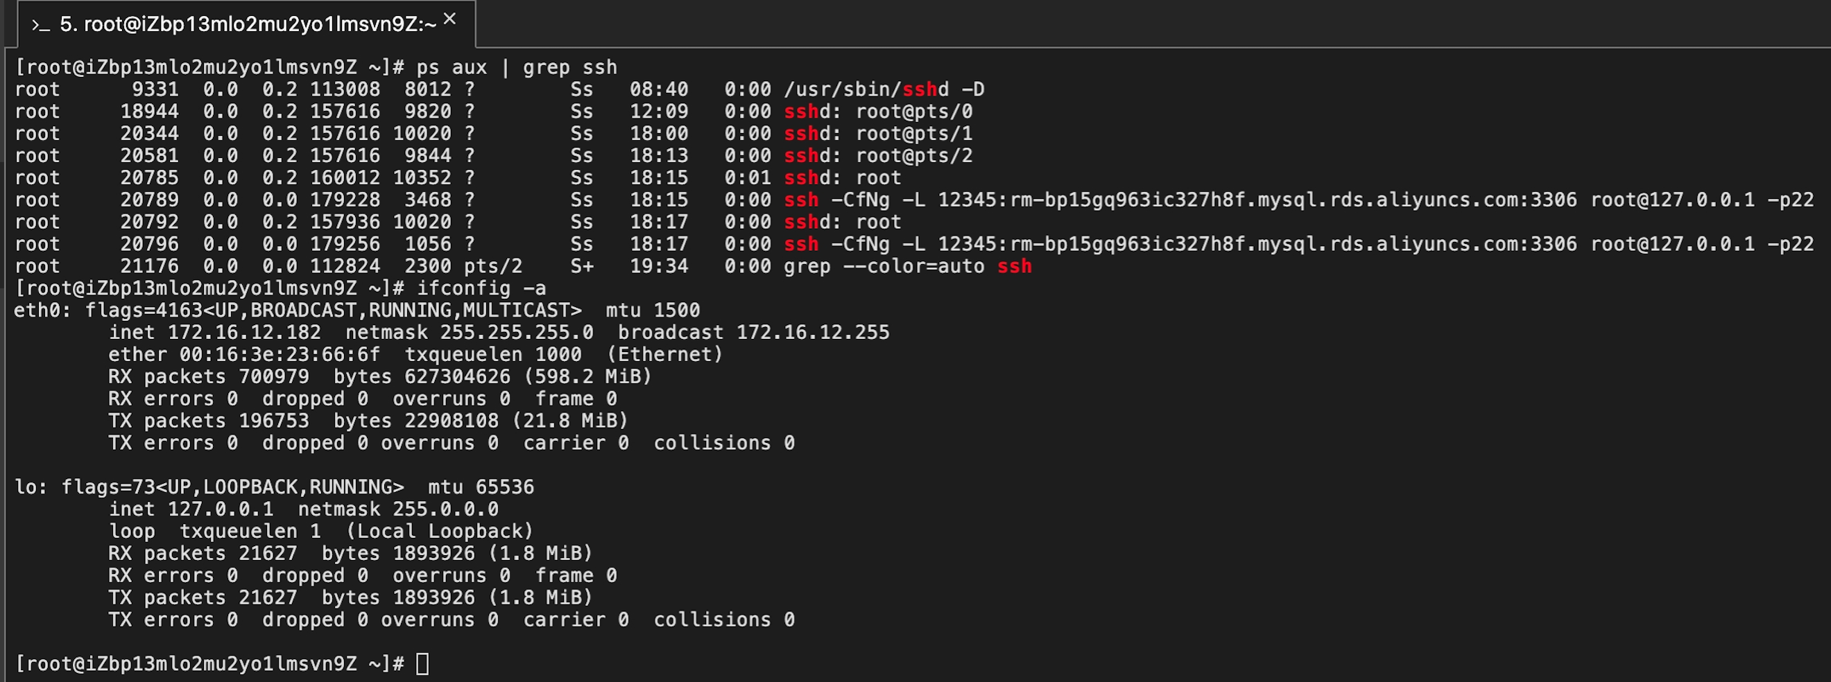
Task: Close the root@iZbp13mlo2mu2yo1lmsvn9Z terminal tab
Action: point(450,19)
